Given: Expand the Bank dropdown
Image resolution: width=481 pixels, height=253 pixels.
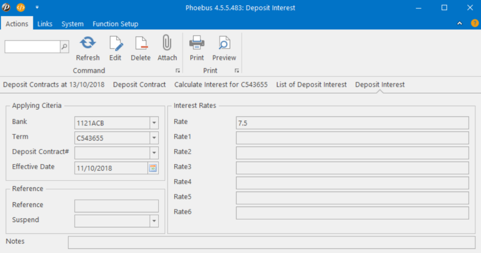Looking at the screenshot, I should [153, 123].
